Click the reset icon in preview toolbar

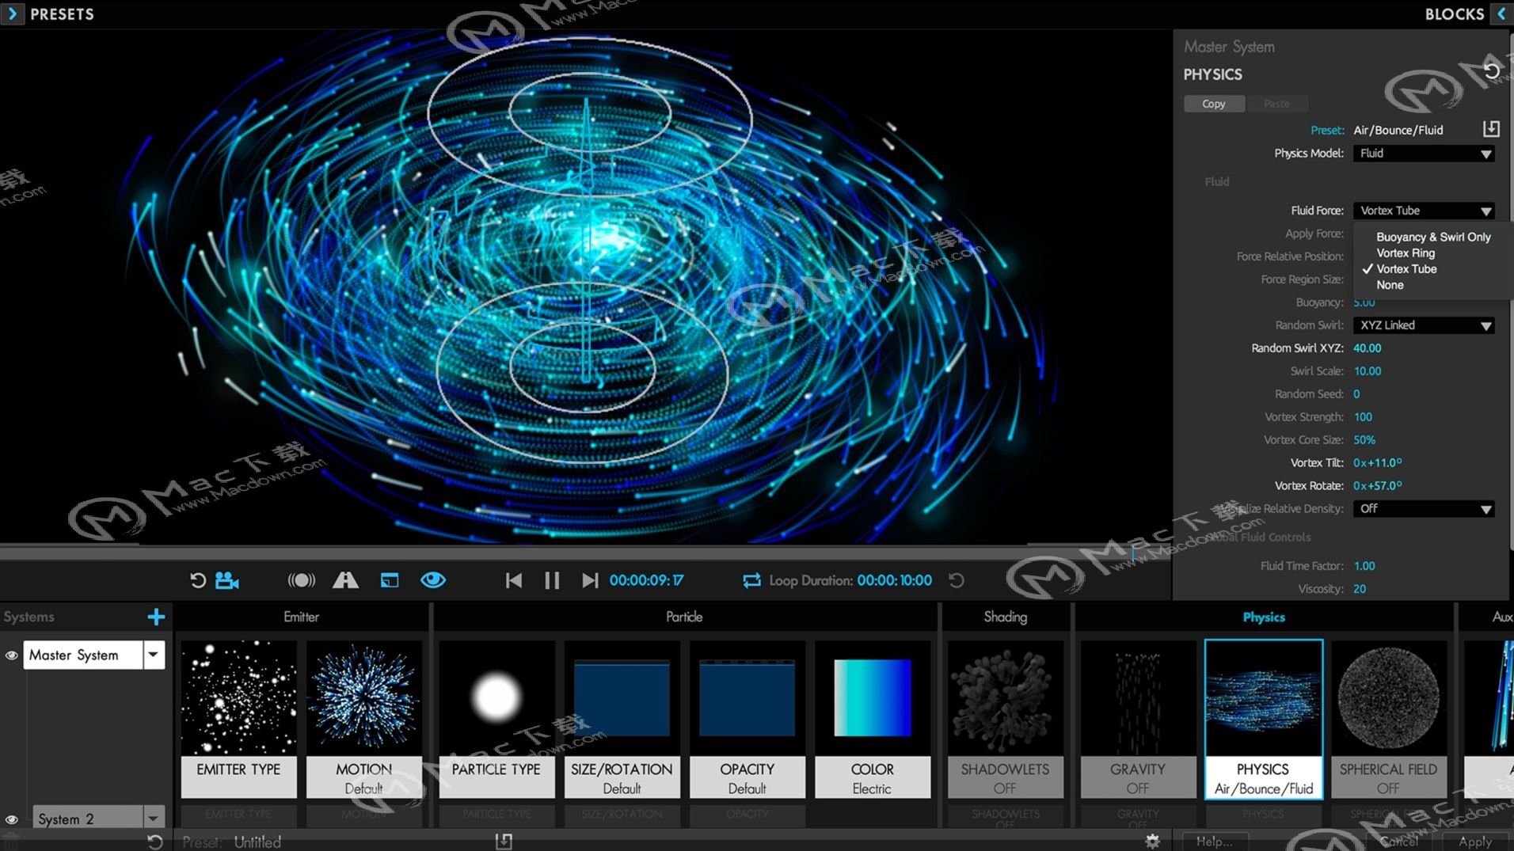197,580
